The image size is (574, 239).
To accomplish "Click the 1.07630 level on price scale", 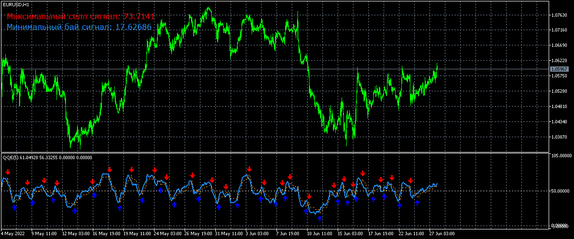I will [x=559, y=15].
